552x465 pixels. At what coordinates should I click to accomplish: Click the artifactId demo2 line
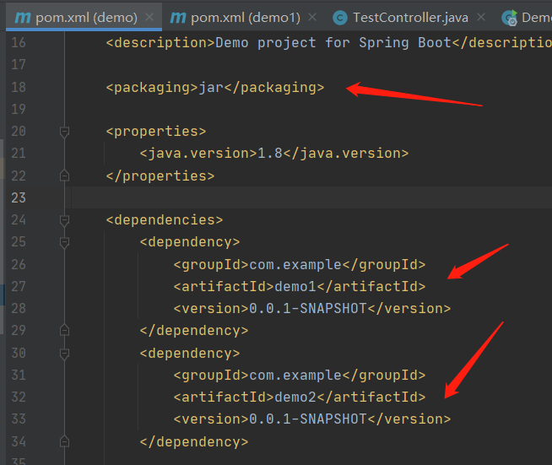click(x=300, y=397)
